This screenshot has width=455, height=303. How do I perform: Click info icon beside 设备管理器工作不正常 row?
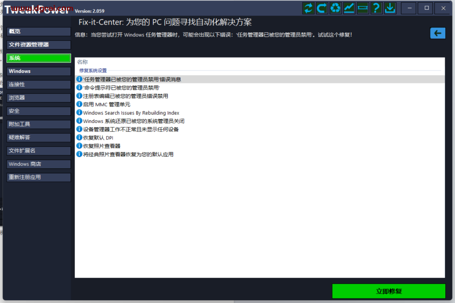(79, 129)
